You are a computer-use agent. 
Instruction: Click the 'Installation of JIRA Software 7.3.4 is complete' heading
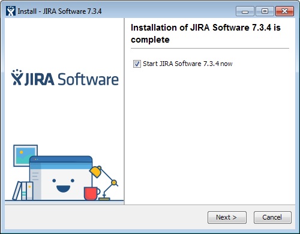point(206,34)
